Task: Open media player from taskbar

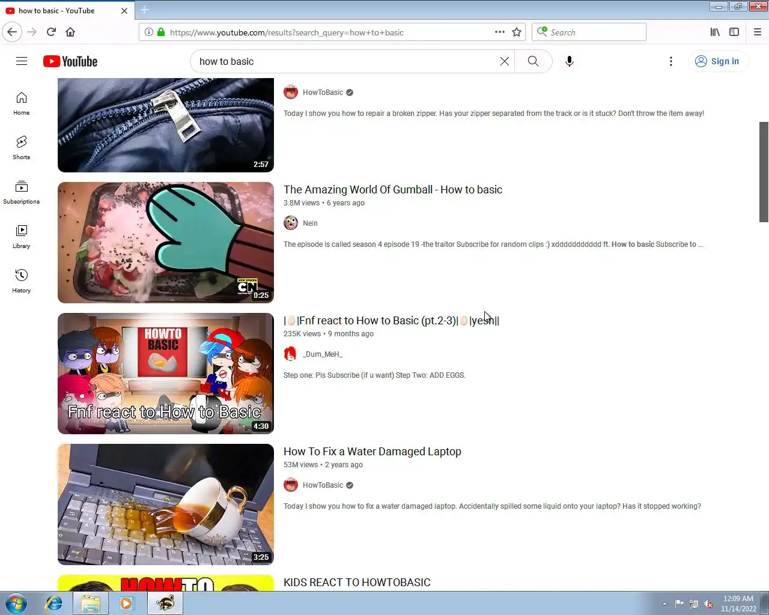Action: [x=127, y=603]
